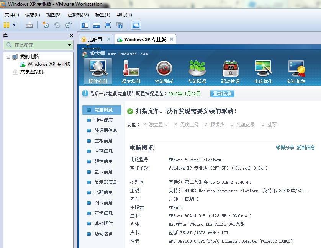Close the 库 library panel
Viewport: 321px width, 248px height.
72,36
